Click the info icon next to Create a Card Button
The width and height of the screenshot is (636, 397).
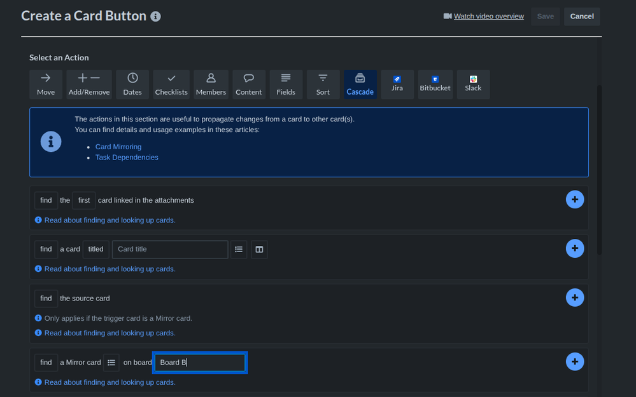point(156,17)
